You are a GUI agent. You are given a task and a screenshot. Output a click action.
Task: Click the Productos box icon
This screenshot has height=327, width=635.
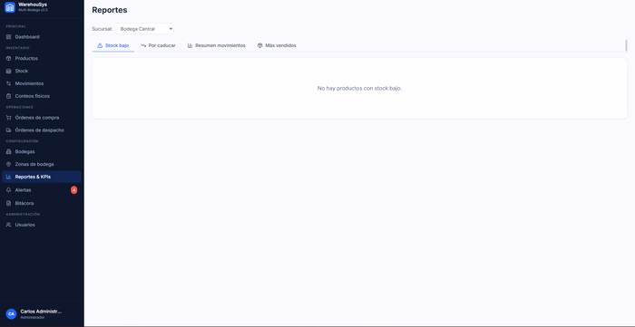tap(8, 58)
